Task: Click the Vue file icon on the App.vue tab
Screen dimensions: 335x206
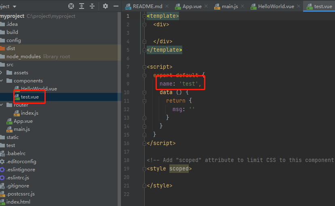Action: click(178, 6)
